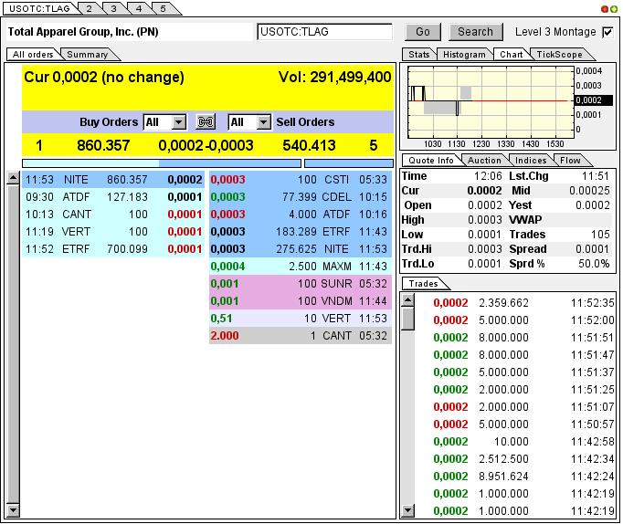Click the 0,0002-0,0003 bid-ask spread text
The width and height of the screenshot is (623, 524).
tap(206, 145)
